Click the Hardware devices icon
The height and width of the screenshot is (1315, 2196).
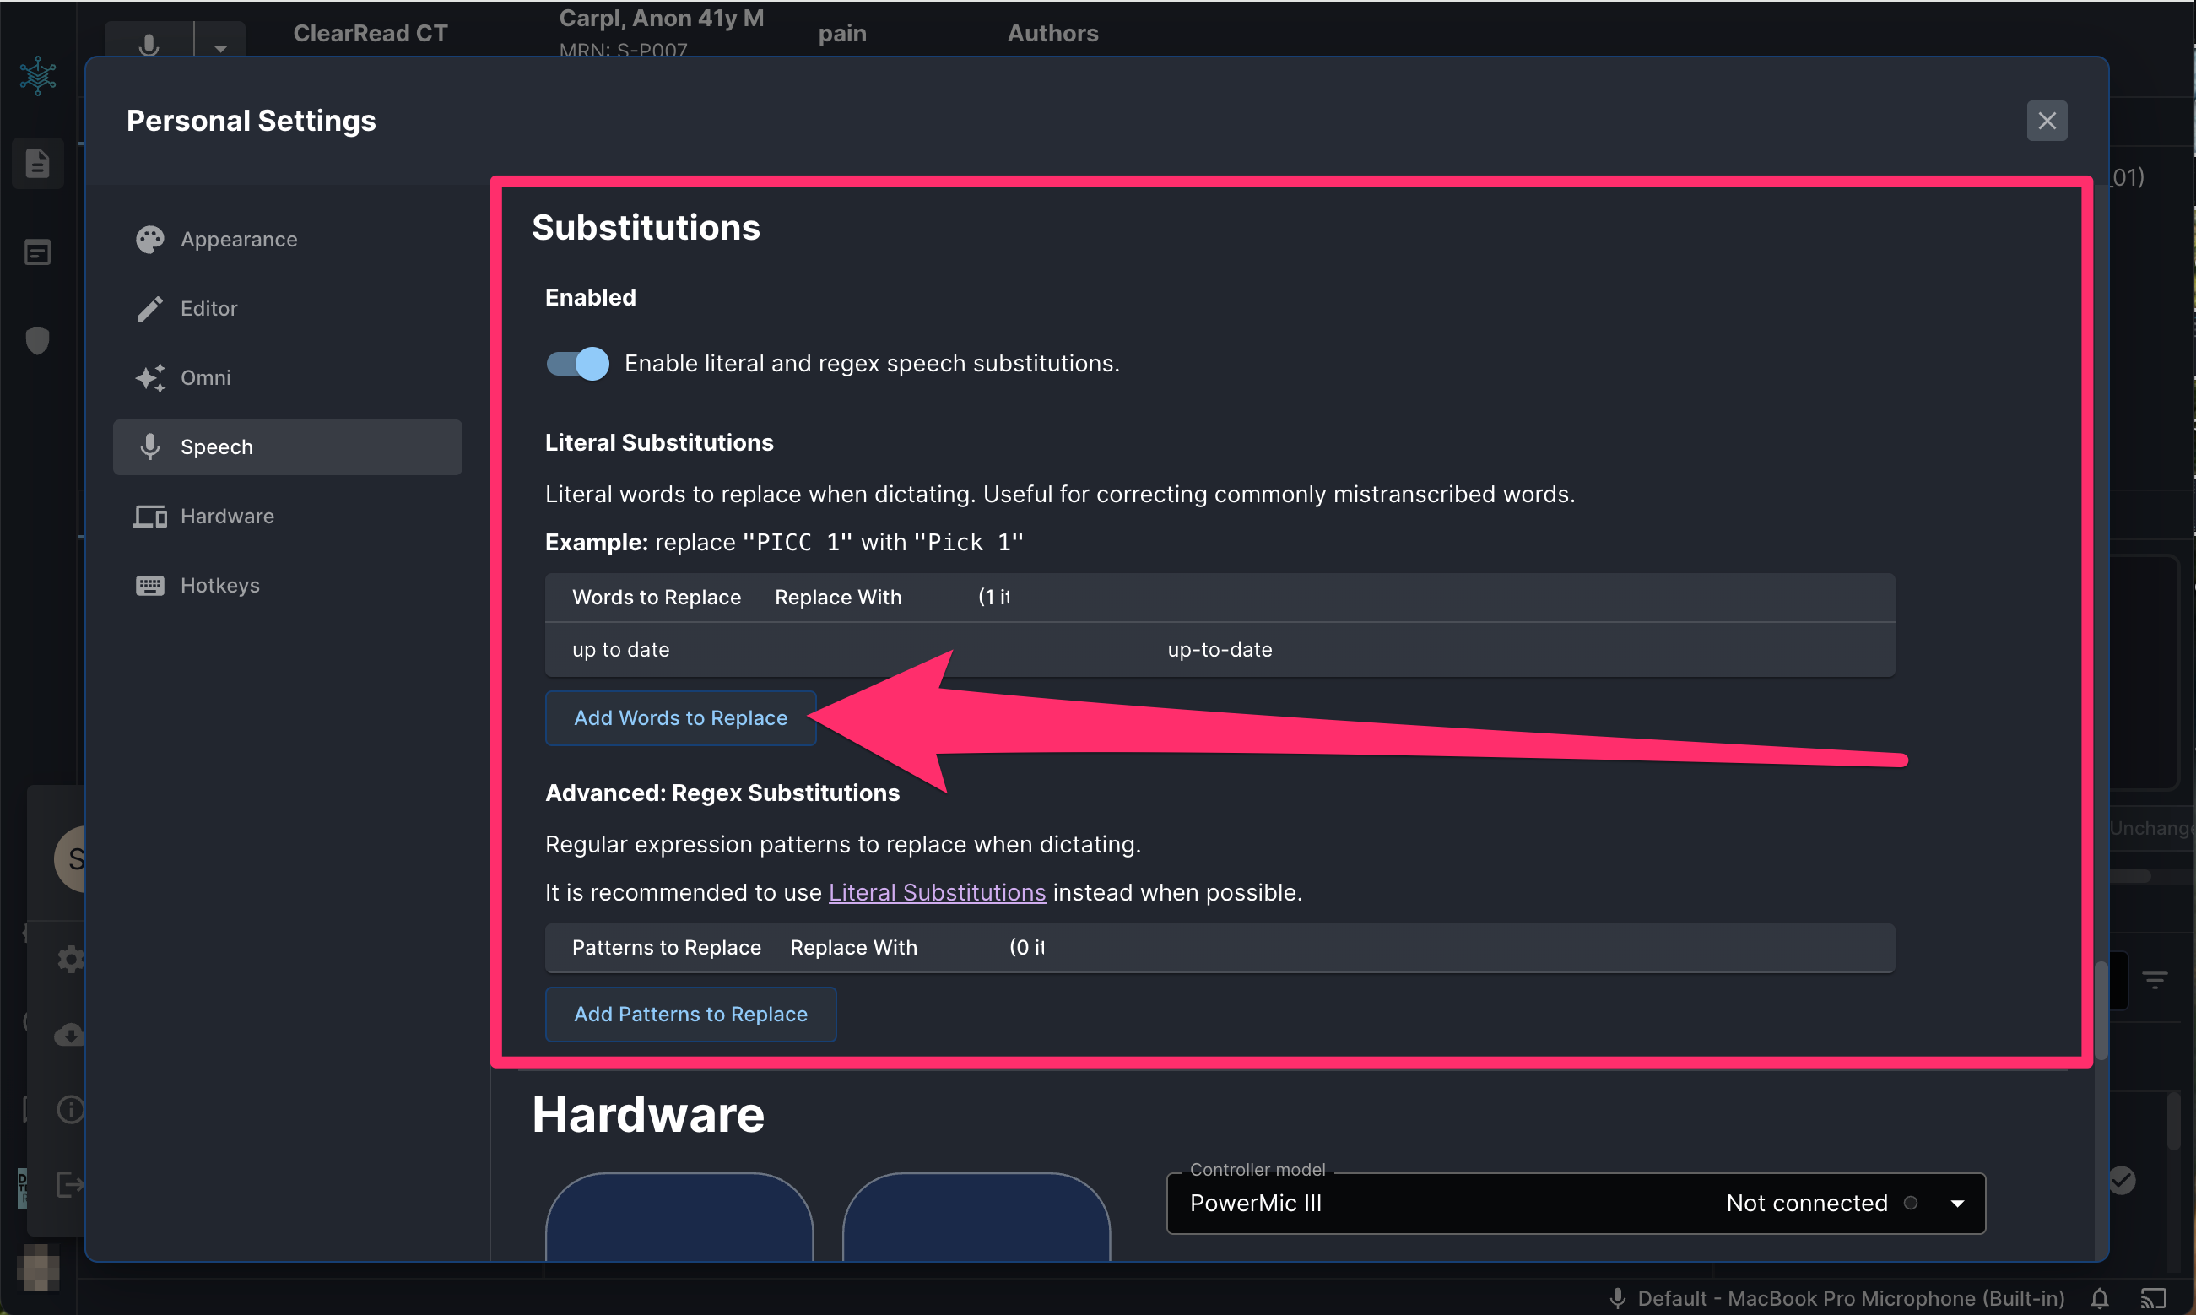(149, 516)
